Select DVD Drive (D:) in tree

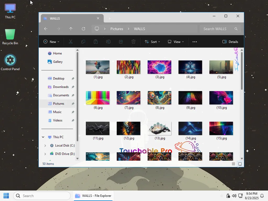pyautogui.click(x=65, y=154)
